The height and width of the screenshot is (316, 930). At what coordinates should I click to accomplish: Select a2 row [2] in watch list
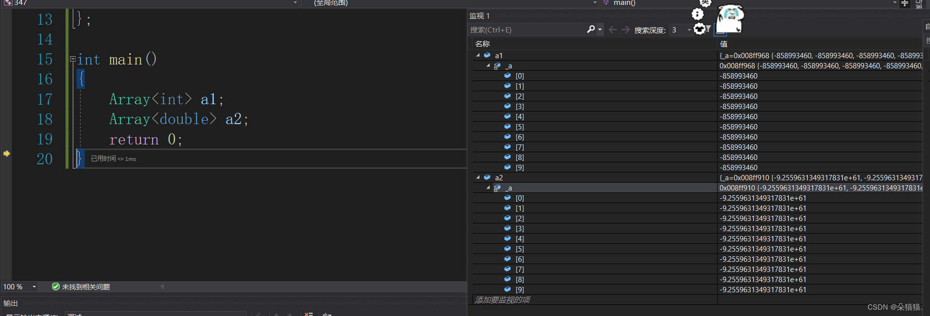click(697, 218)
